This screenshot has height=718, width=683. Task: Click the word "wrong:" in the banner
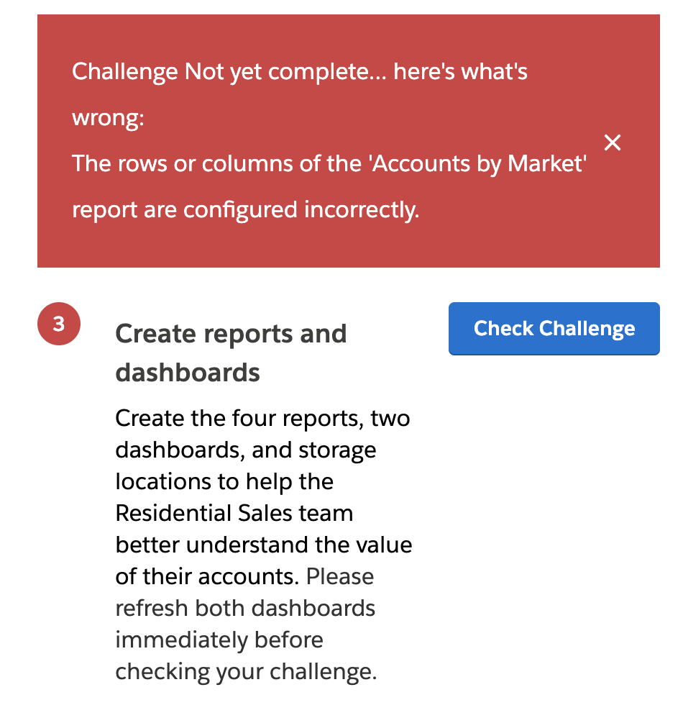(108, 118)
